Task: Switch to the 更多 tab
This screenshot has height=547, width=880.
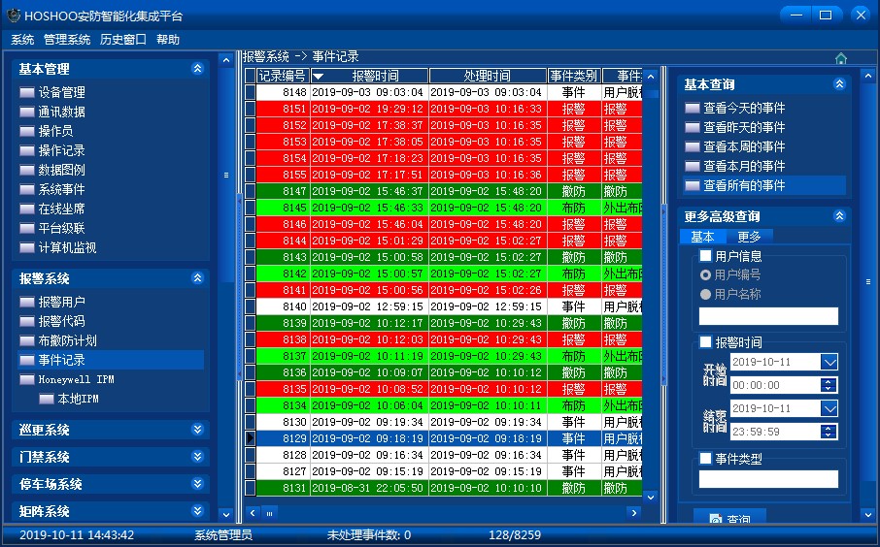Action: click(x=749, y=237)
